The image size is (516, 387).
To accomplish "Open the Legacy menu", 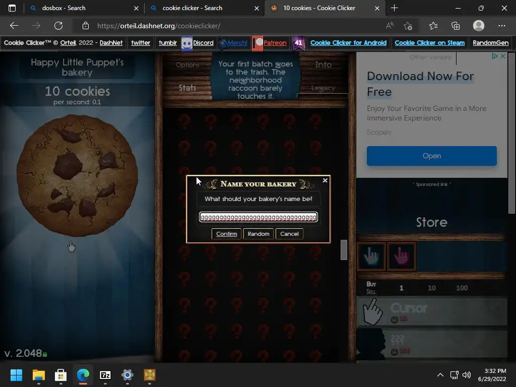I will tap(323, 88).
